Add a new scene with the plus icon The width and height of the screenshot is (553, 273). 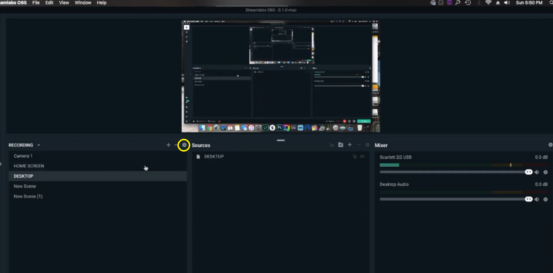click(168, 145)
